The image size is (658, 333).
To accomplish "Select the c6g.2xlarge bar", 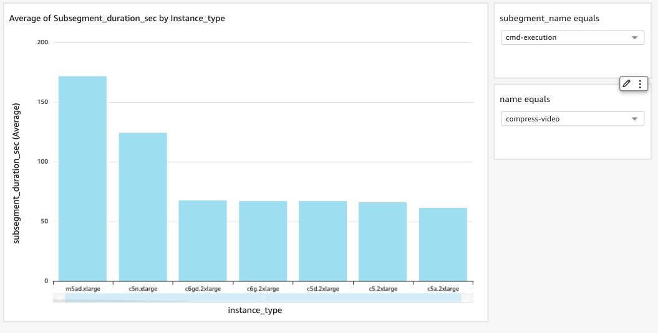I will pyautogui.click(x=263, y=241).
